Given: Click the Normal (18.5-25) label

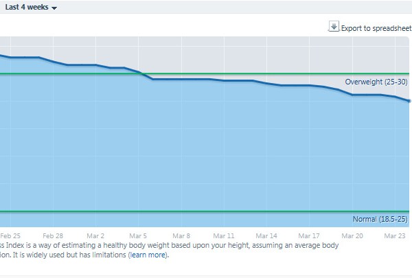Looking at the screenshot, I should pos(380,219).
